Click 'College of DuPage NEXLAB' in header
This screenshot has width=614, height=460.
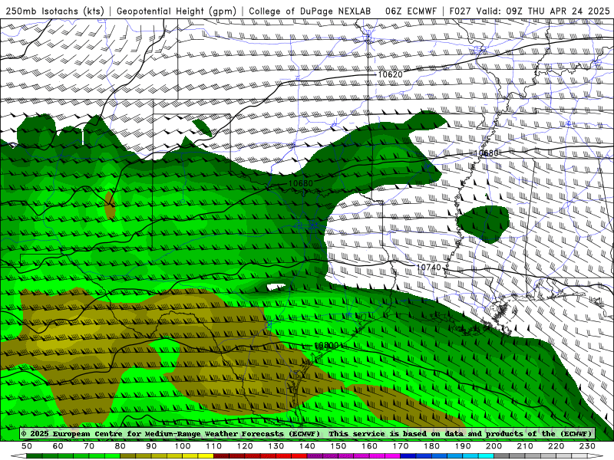(310, 11)
